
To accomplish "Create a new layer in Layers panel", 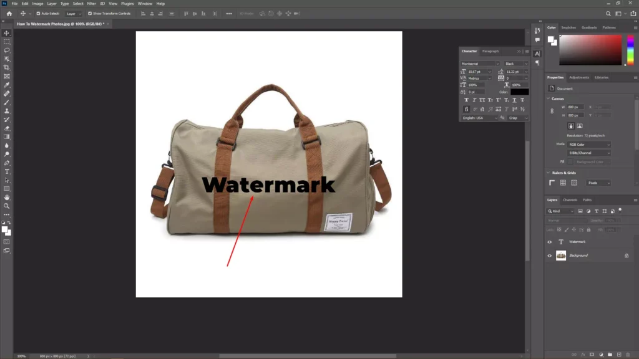I will point(619,355).
